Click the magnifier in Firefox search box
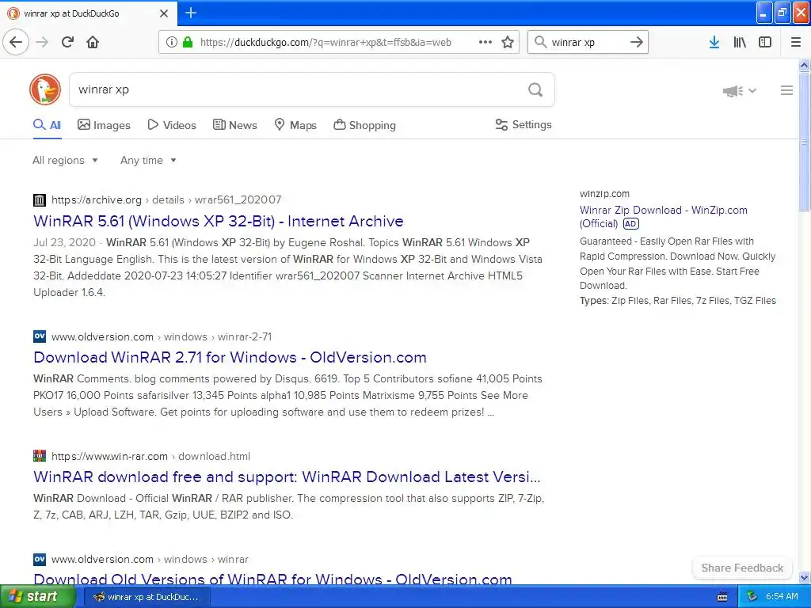The height and width of the screenshot is (608, 811). (x=540, y=42)
